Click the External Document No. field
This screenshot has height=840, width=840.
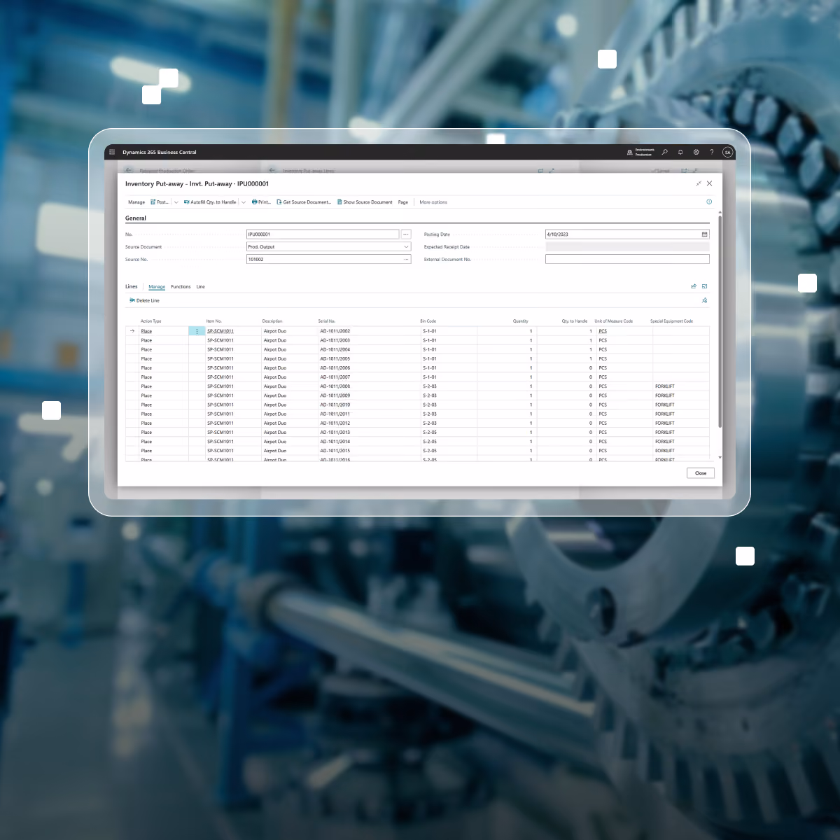[627, 259]
